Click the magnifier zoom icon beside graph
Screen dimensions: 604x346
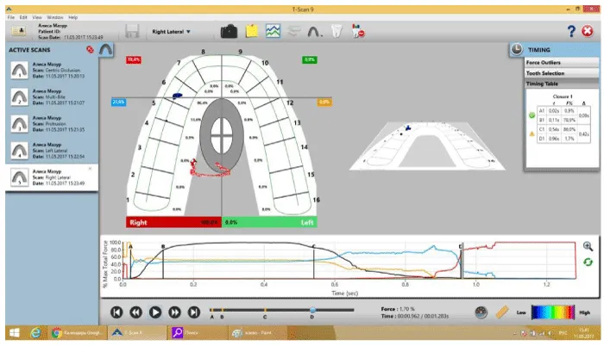pyautogui.click(x=588, y=246)
